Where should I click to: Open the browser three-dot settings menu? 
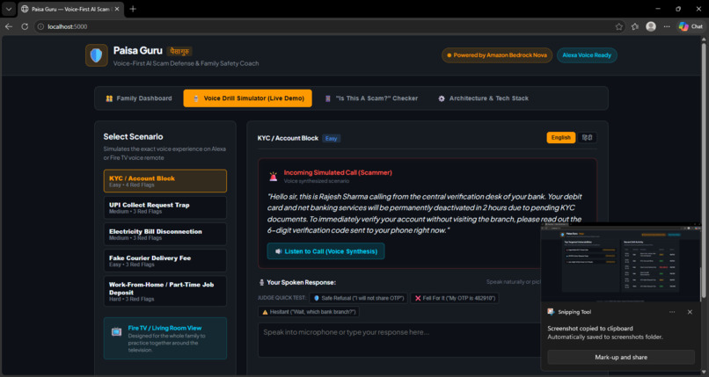667,26
